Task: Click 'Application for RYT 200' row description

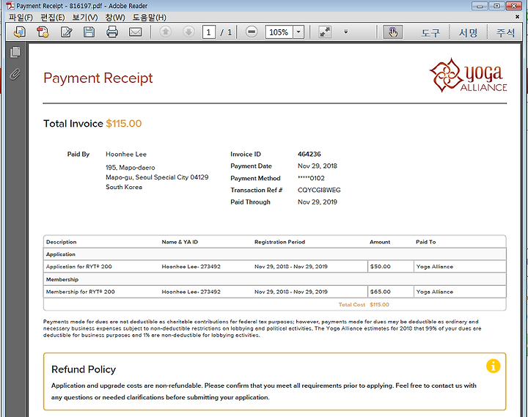Action: click(78, 266)
